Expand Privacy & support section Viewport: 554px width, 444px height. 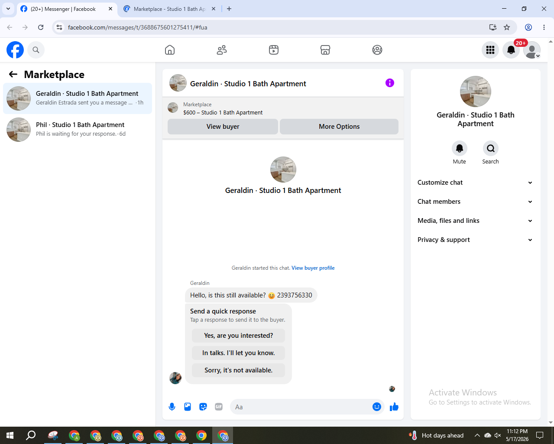pyautogui.click(x=476, y=240)
